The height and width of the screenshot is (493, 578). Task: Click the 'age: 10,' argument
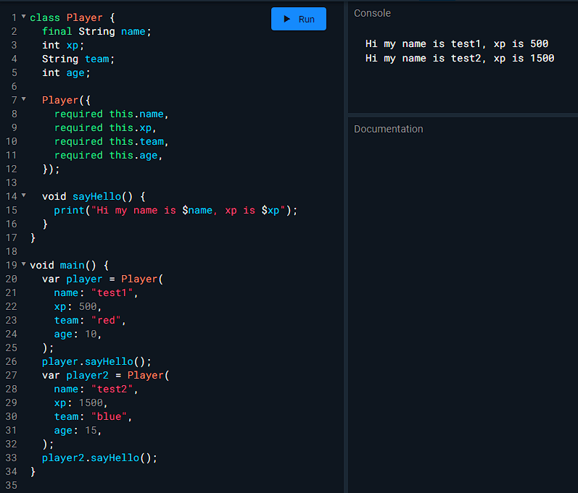(78, 334)
